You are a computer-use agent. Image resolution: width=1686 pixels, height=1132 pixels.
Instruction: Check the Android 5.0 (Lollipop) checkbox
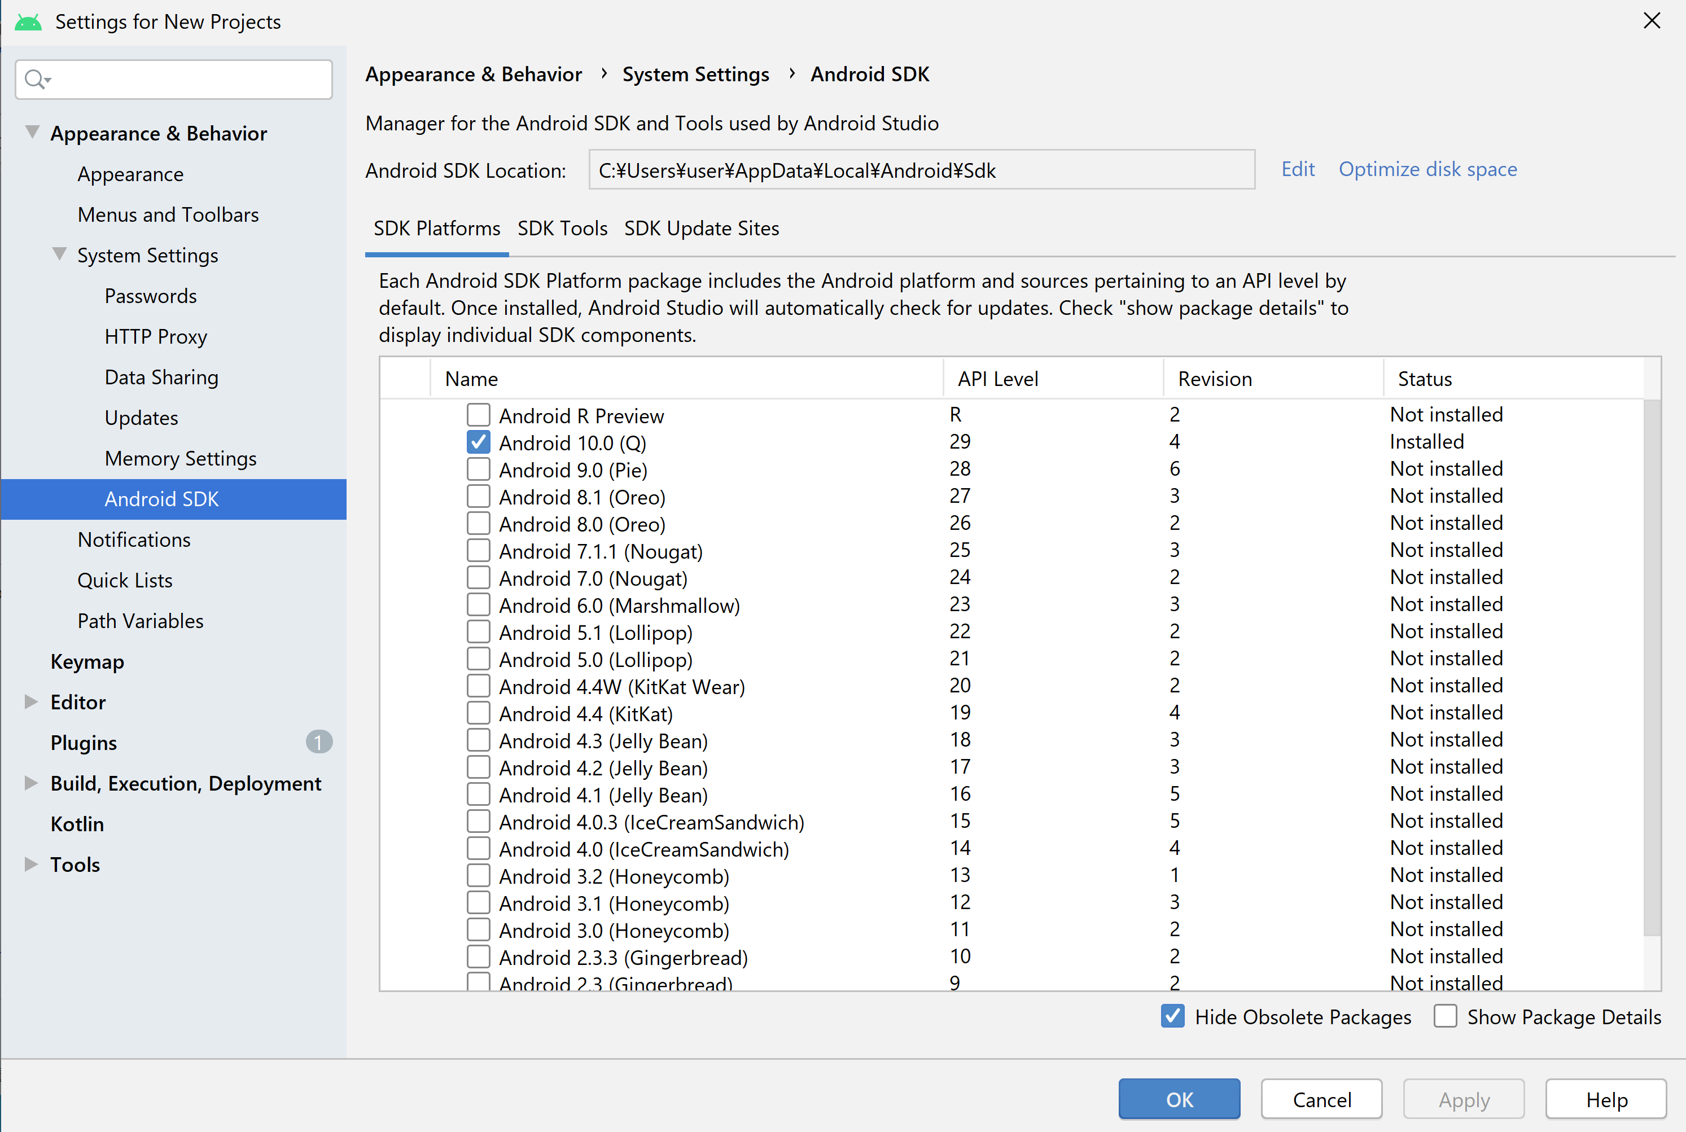(x=478, y=659)
